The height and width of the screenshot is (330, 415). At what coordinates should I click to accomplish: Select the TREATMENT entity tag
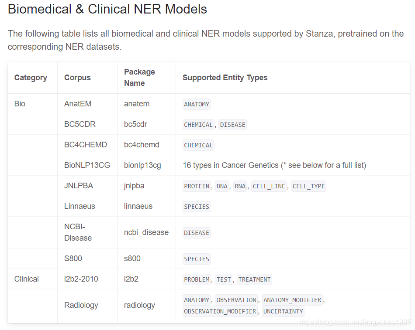coord(254,279)
